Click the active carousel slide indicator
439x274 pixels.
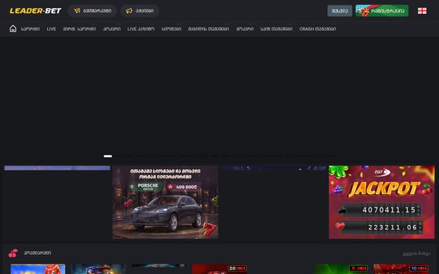(108, 156)
